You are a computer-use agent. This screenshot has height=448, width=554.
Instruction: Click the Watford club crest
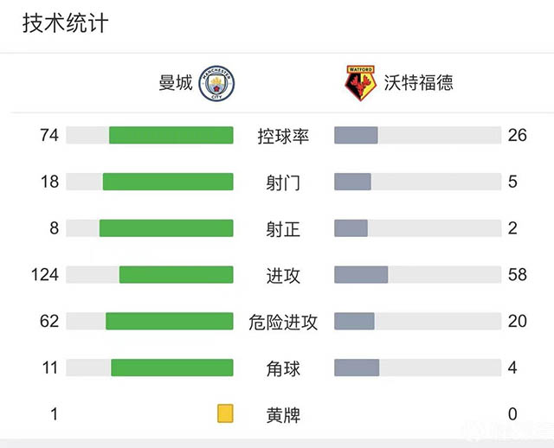(353, 83)
